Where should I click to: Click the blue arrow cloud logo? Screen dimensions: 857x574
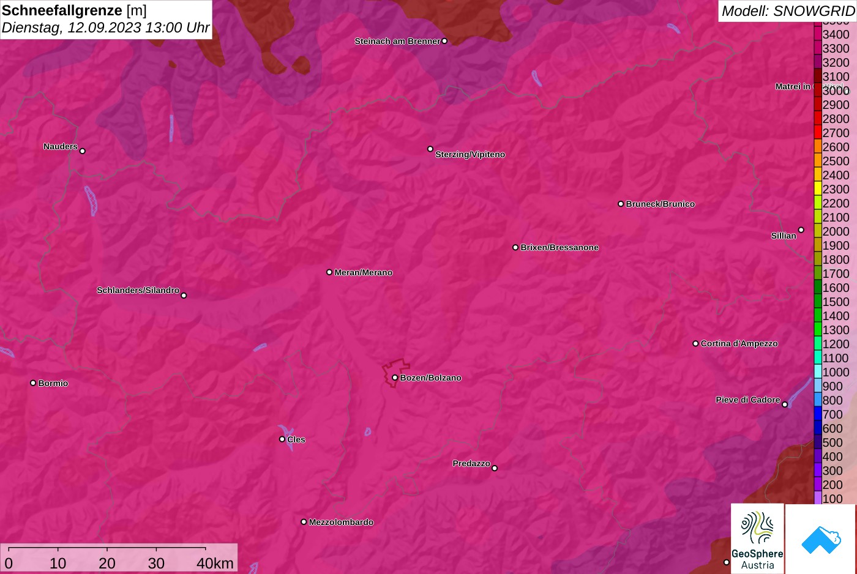point(820,539)
